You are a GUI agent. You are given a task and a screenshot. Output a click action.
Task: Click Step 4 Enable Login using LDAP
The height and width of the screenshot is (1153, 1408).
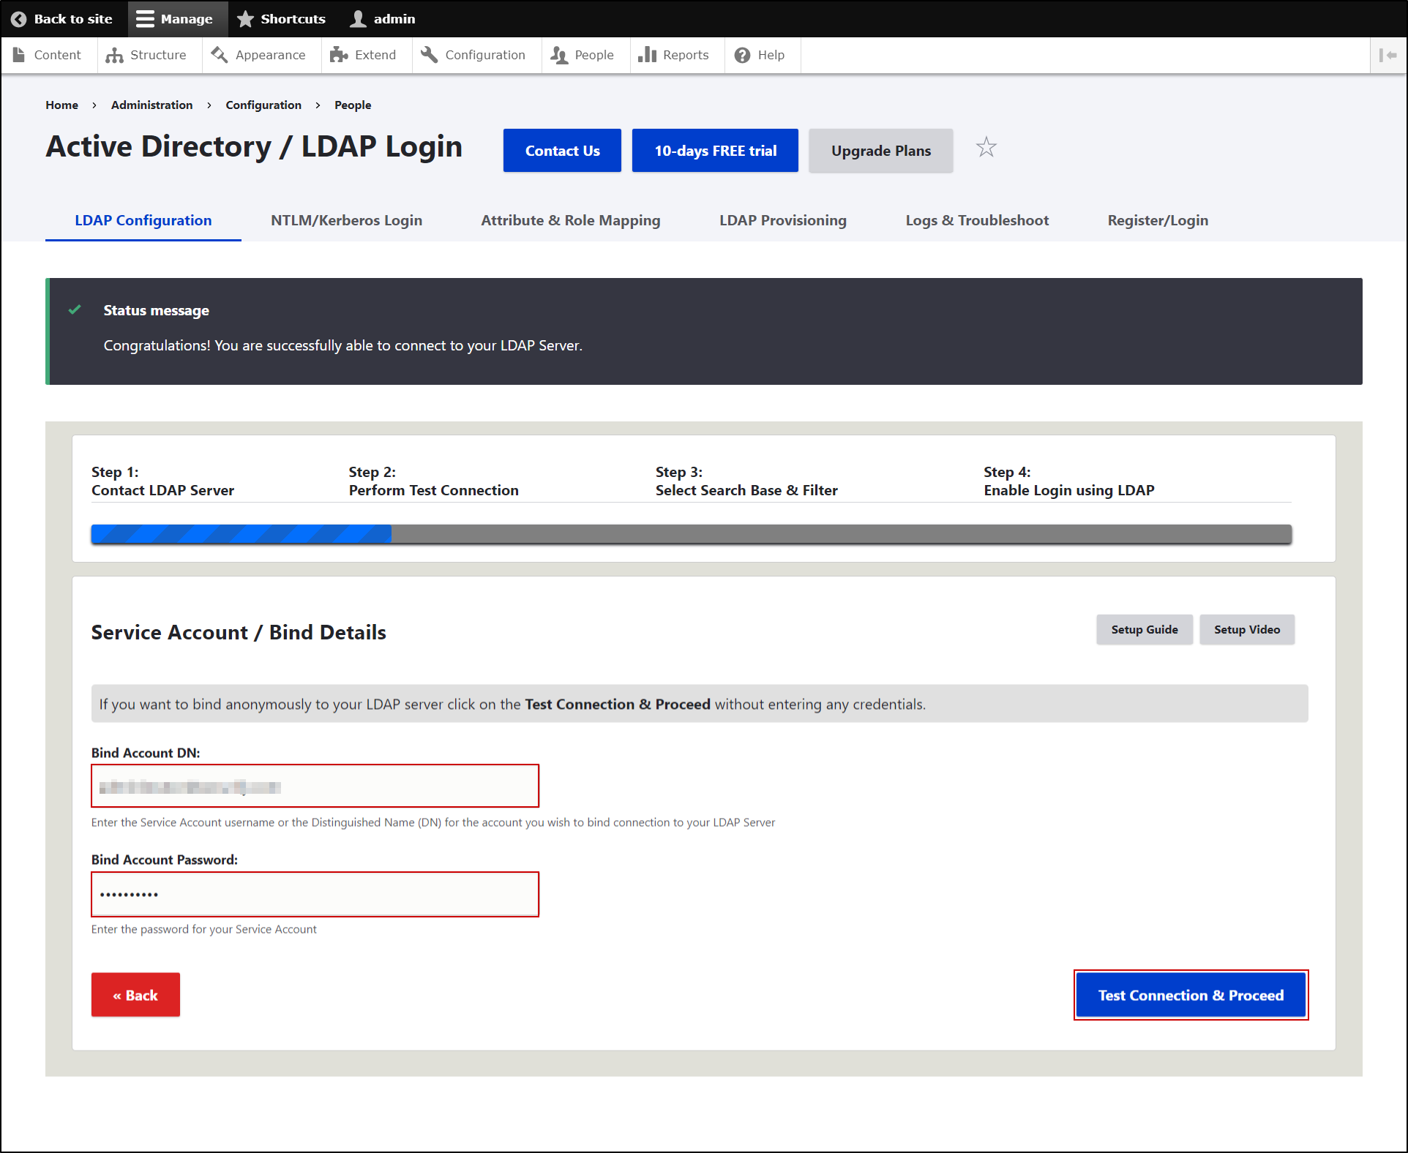pos(1068,481)
